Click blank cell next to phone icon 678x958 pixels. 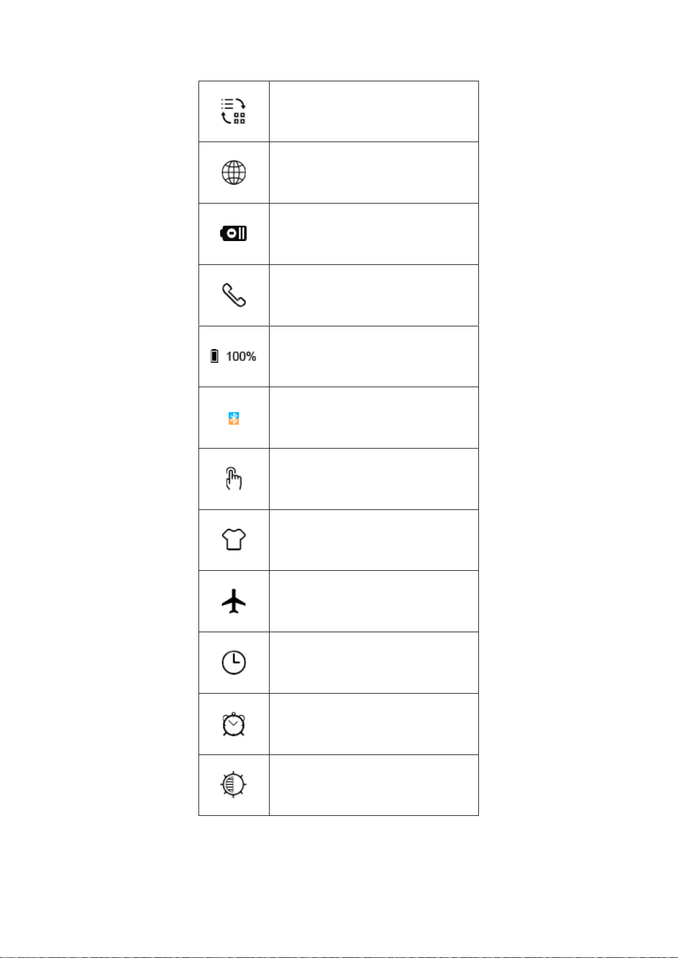pos(374,295)
